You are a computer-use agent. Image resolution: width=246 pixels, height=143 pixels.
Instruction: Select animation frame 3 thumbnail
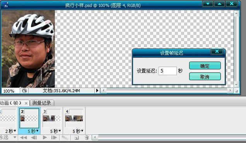coord(51,118)
